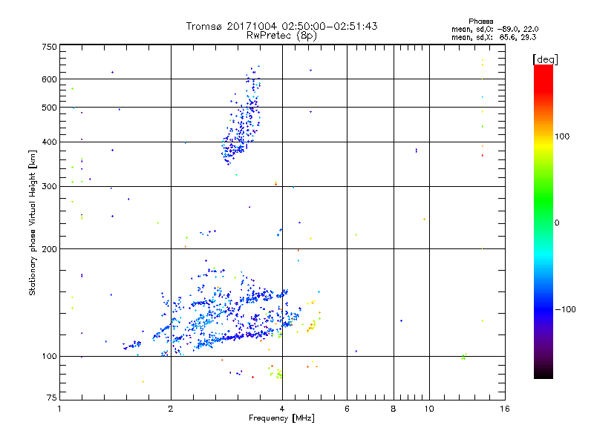Click the colorbar label '0'
The image size is (594, 445).
[557, 223]
